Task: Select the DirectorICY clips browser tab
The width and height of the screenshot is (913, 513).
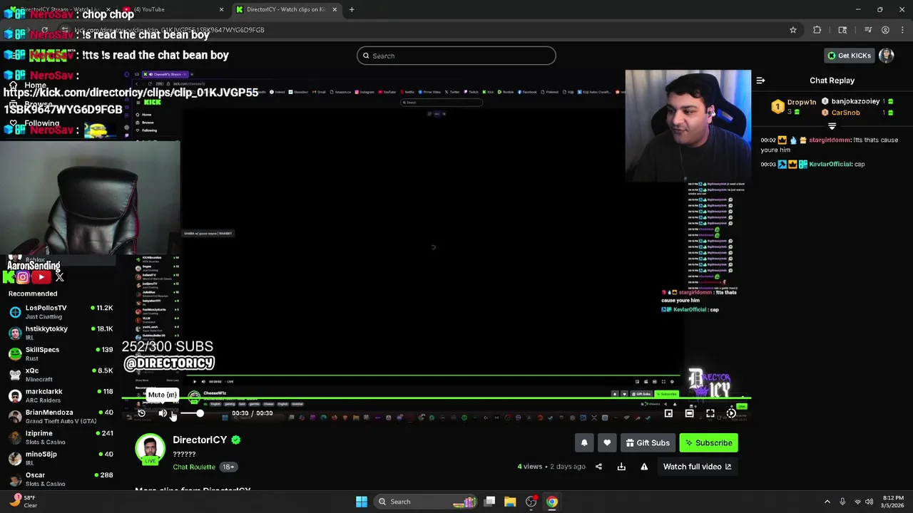Action: (285, 9)
